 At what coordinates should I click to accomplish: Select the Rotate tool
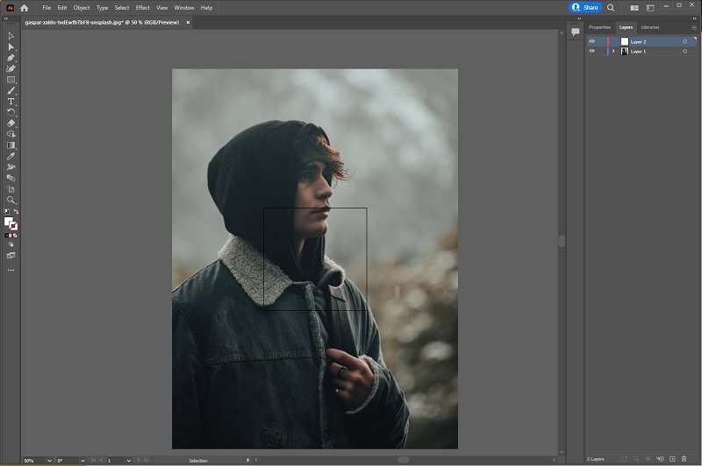pyautogui.click(x=11, y=113)
